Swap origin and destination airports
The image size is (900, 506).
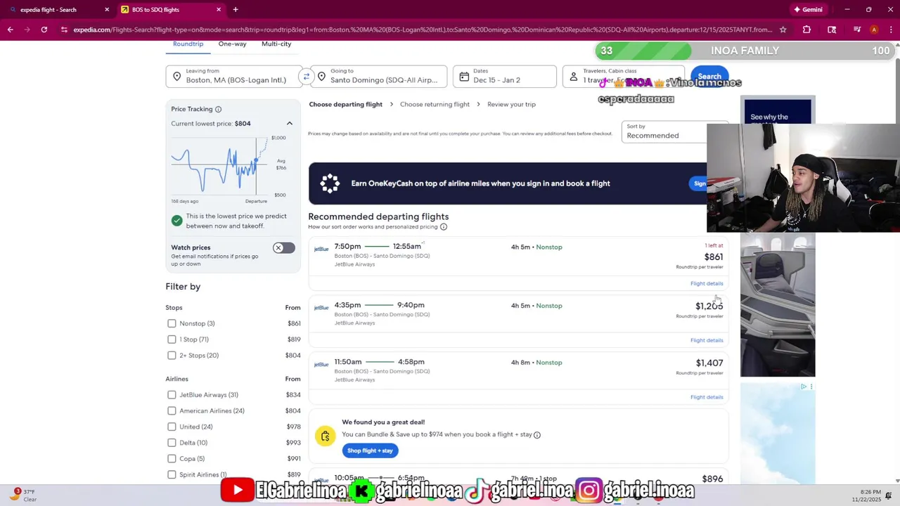(306, 77)
